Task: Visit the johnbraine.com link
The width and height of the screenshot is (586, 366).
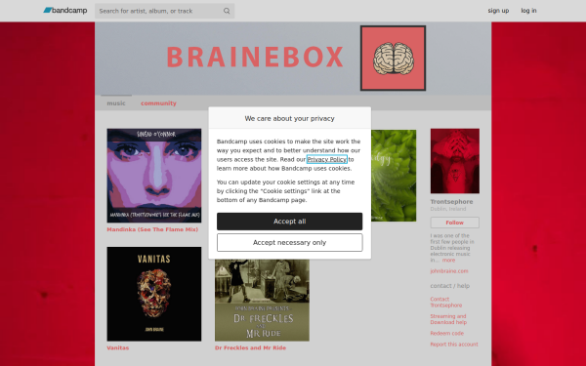Action: [449, 271]
